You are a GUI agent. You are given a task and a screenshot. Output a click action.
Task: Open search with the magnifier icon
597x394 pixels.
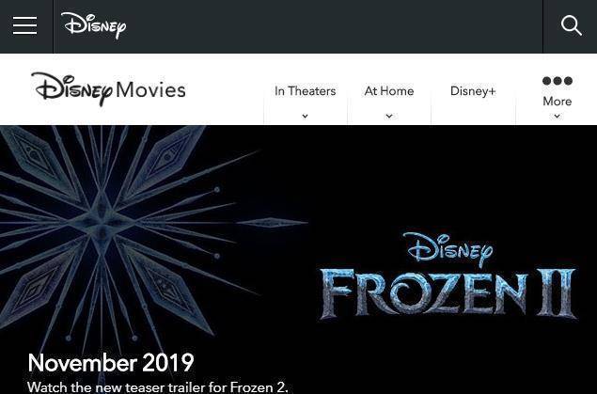coord(571,26)
